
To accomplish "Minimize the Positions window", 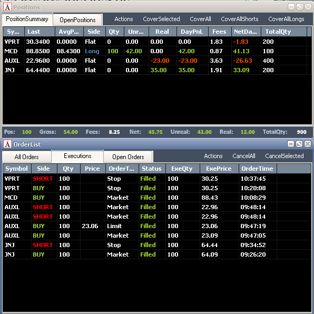I will click(291, 7).
